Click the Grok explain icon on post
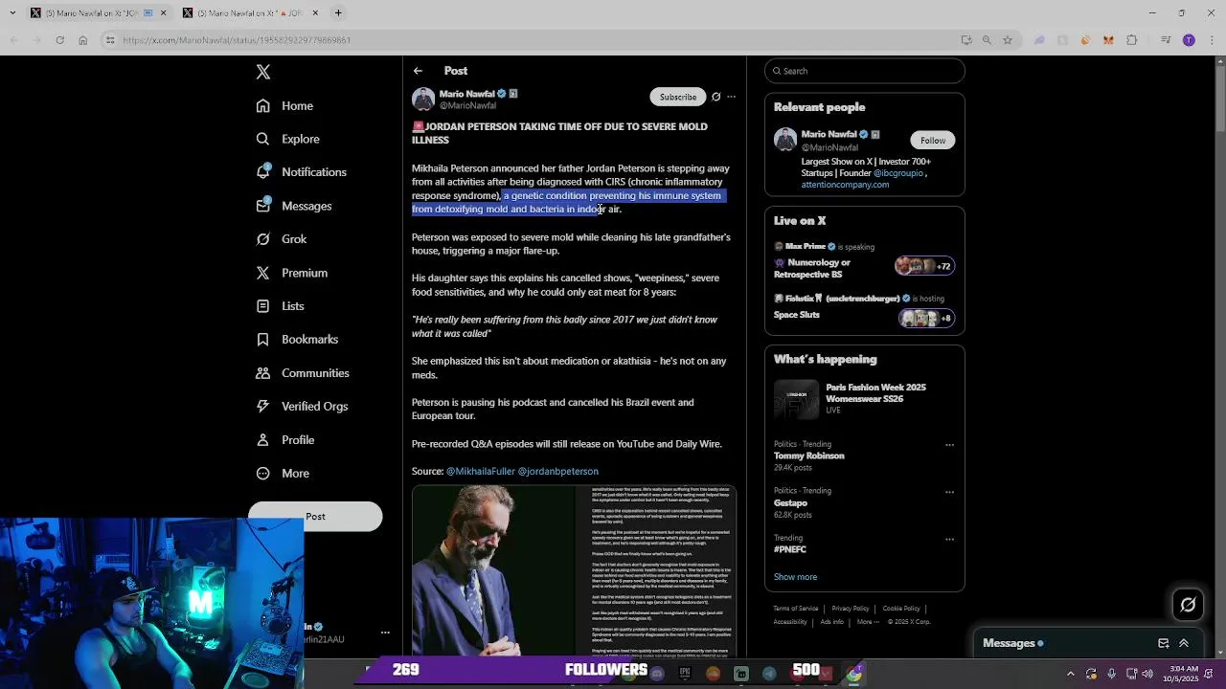 pyautogui.click(x=715, y=97)
